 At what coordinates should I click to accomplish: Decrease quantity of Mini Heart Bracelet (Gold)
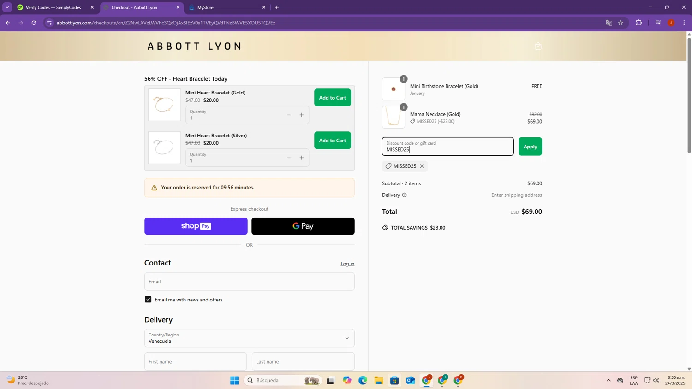point(289,115)
